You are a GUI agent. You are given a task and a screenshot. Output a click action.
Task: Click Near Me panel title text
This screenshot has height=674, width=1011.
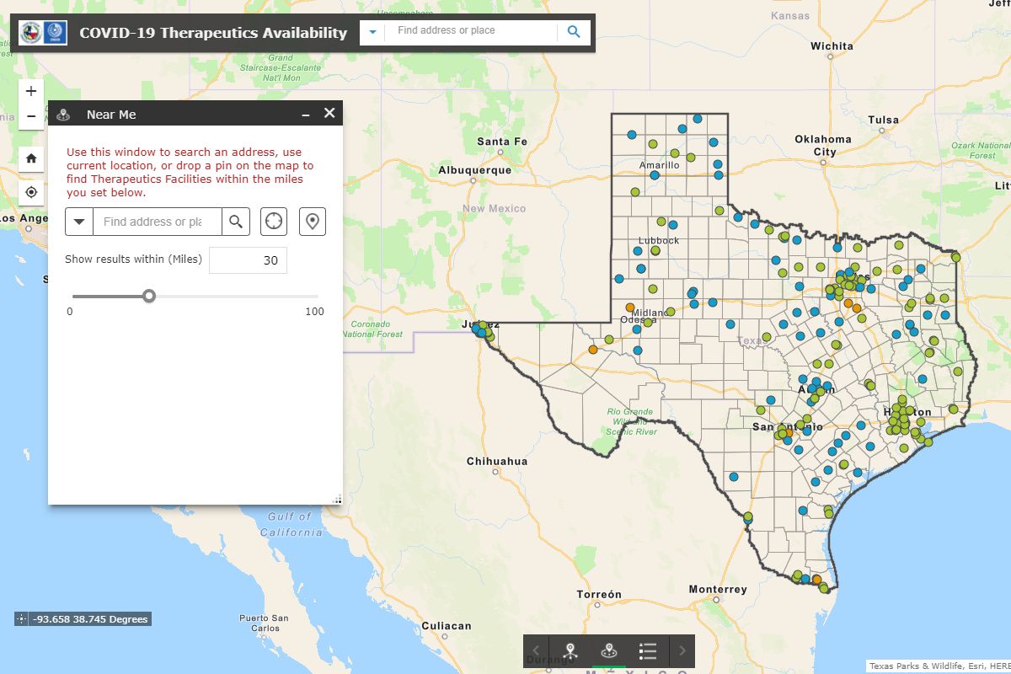pyautogui.click(x=111, y=115)
